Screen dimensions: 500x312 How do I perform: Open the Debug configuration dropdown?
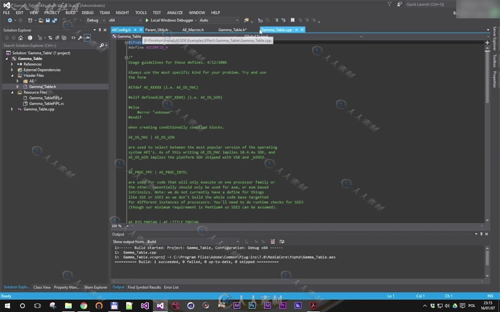click(x=96, y=20)
